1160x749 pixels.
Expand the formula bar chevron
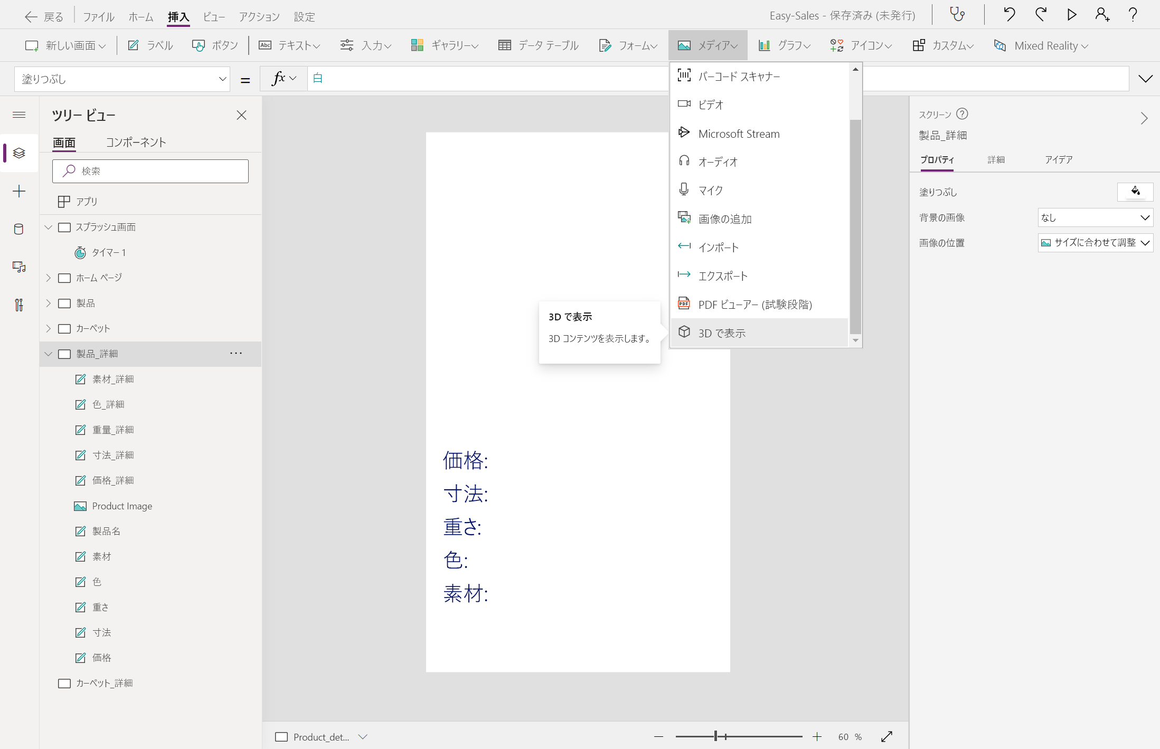[1145, 79]
